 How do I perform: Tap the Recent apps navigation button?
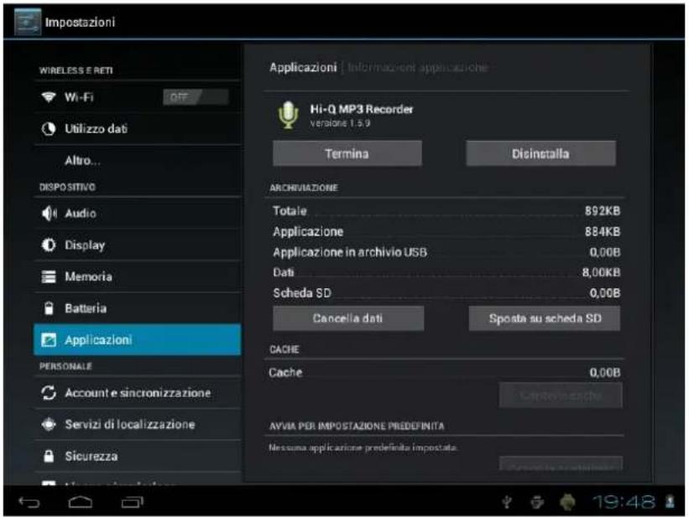(x=133, y=502)
